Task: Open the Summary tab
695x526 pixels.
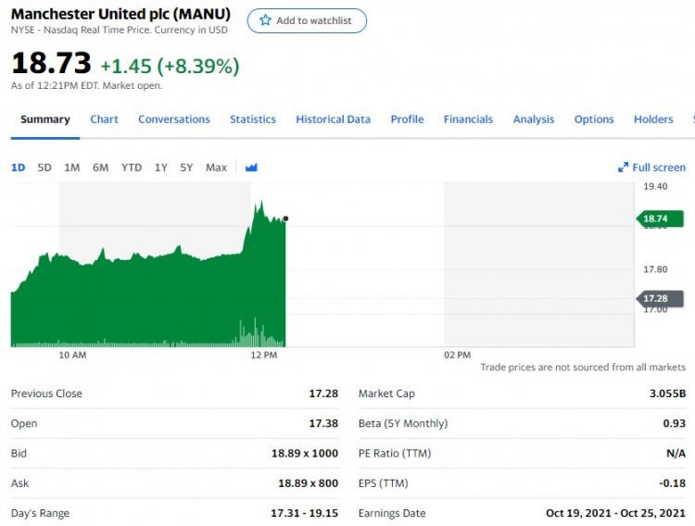Action: pyautogui.click(x=45, y=119)
